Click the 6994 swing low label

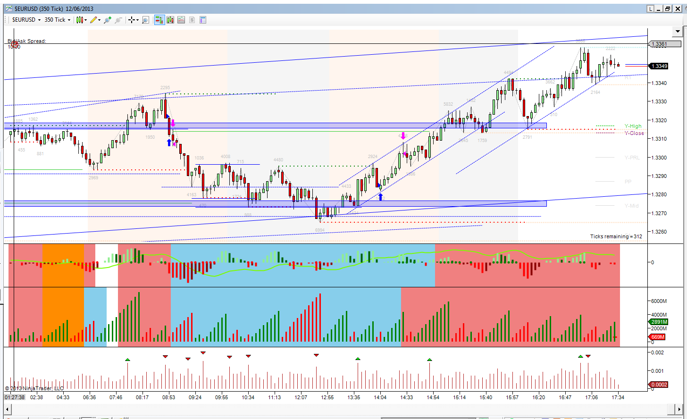pos(320,230)
